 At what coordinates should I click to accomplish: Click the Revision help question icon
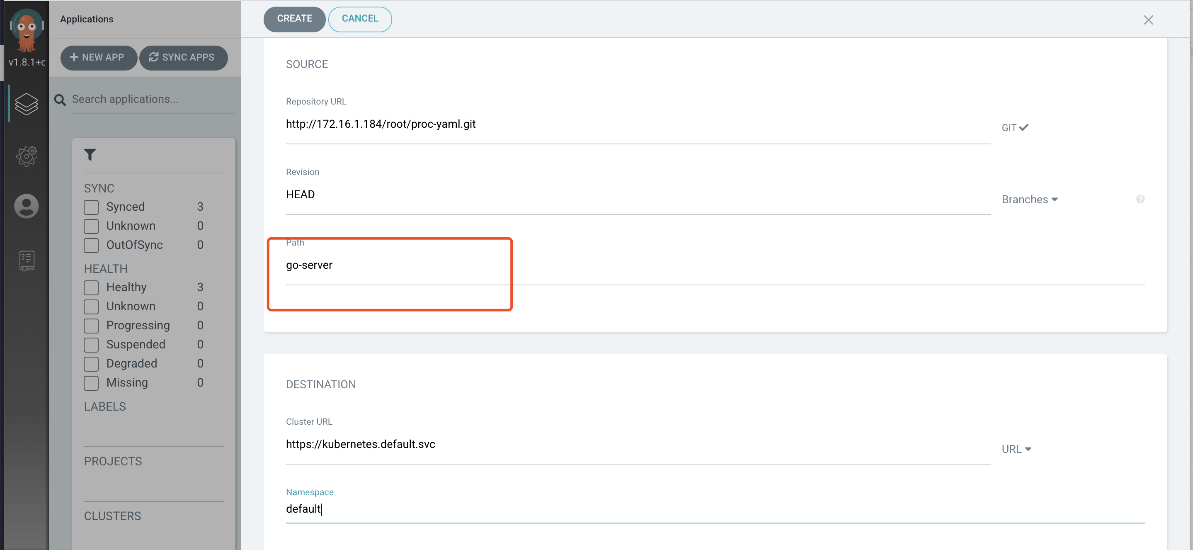tap(1140, 199)
